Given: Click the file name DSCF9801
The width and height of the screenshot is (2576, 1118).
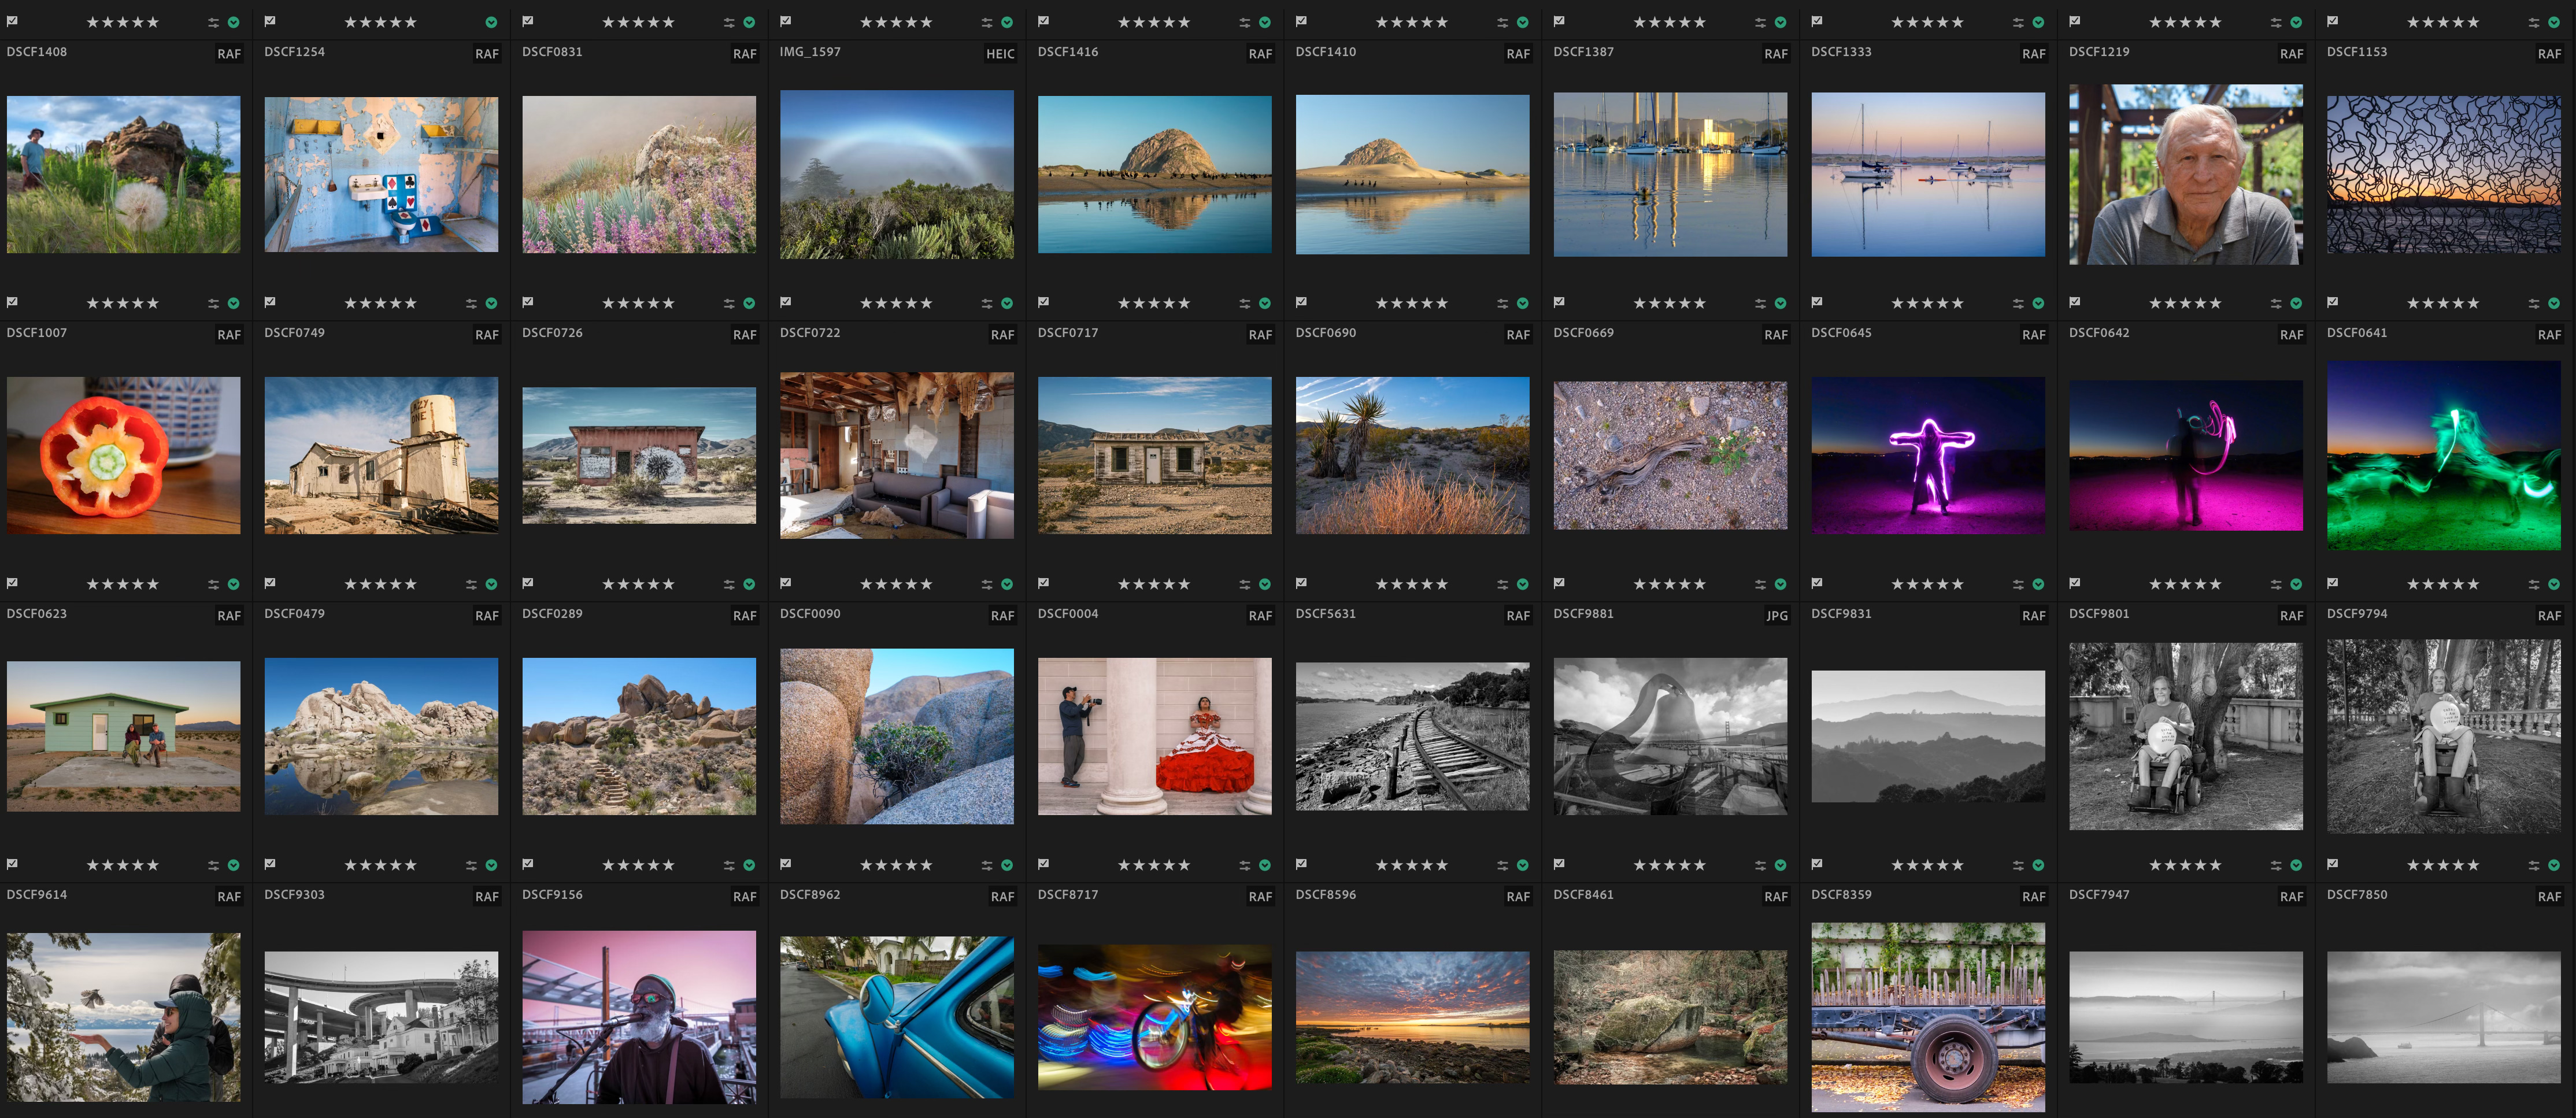Looking at the screenshot, I should tap(2099, 614).
